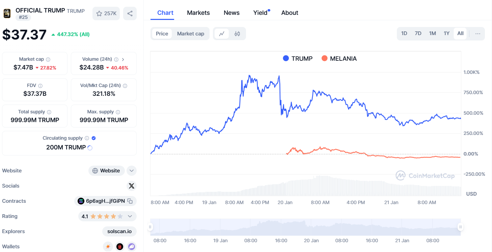Open the X social profile icon
The width and height of the screenshot is (492, 252).
coord(132,186)
